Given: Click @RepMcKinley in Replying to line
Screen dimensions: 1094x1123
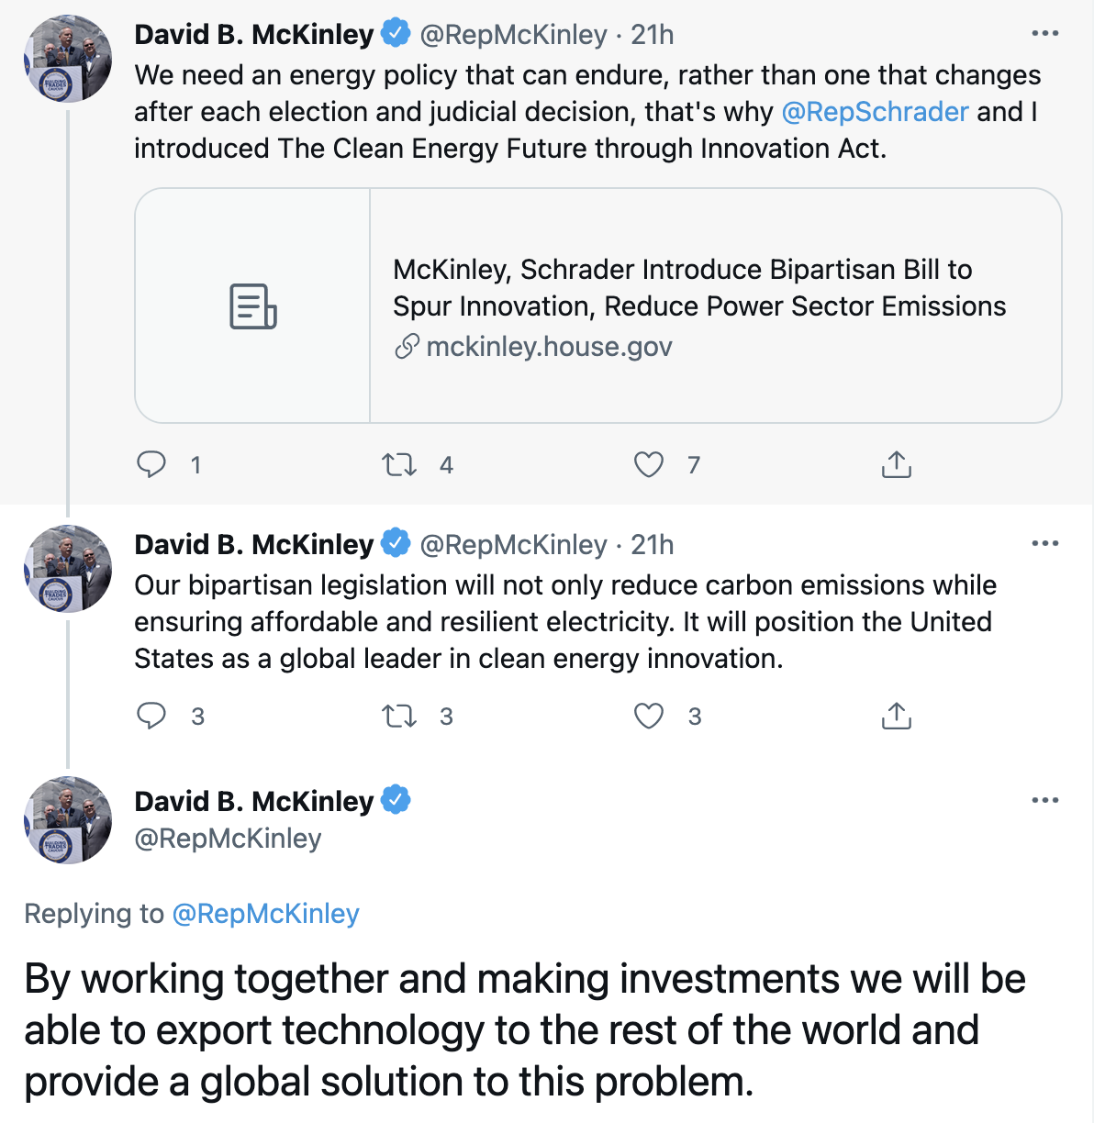Looking at the screenshot, I should (265, 914).
